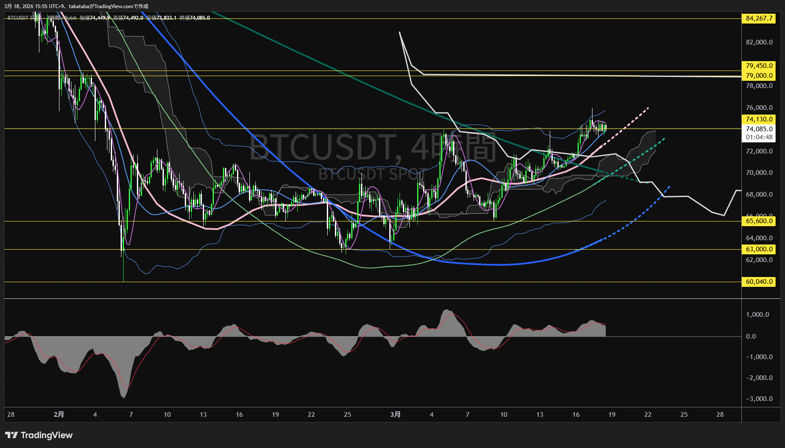Click the TradingView logo icon
785x448 pixels.
(x=11, y=435)
